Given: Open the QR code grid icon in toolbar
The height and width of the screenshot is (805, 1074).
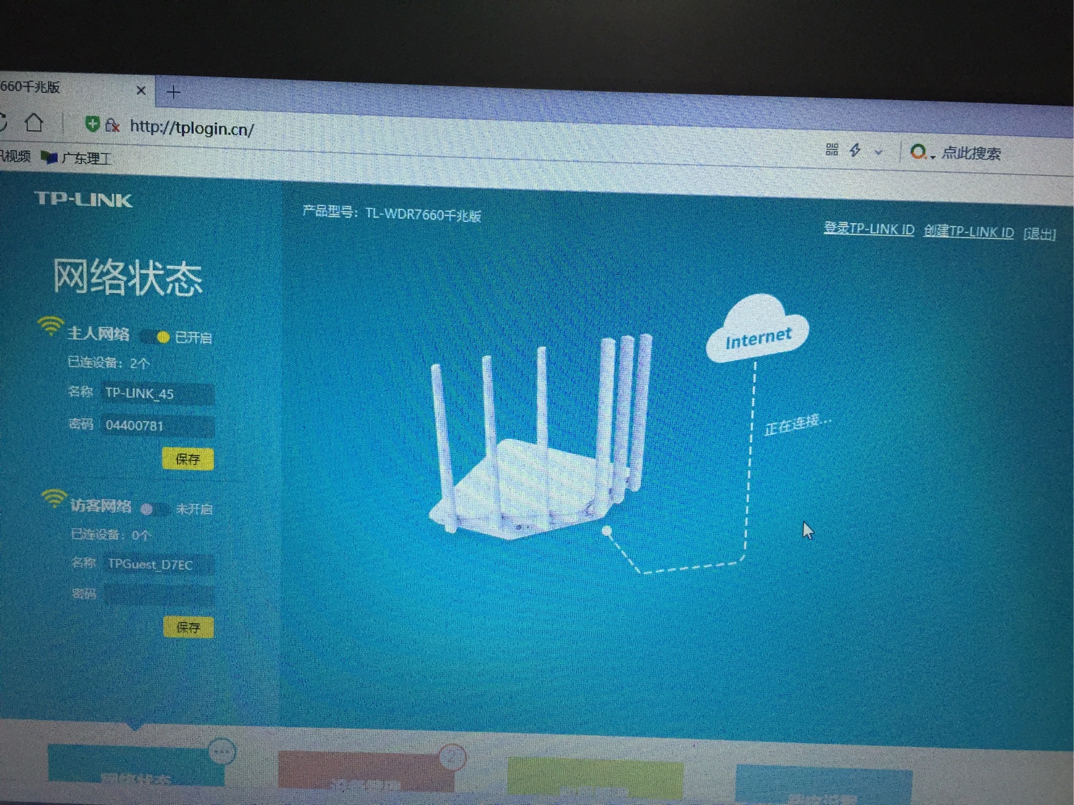Looking at the screenshot, I should 832,149.
